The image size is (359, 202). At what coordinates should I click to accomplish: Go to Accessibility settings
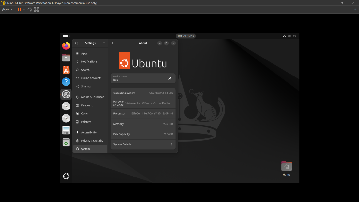pos(90,132)
